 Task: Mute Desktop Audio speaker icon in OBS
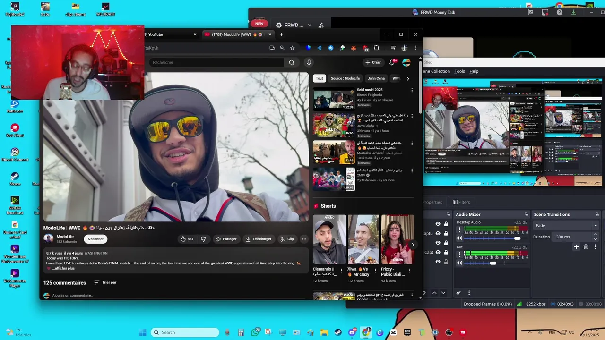point(459,238)
